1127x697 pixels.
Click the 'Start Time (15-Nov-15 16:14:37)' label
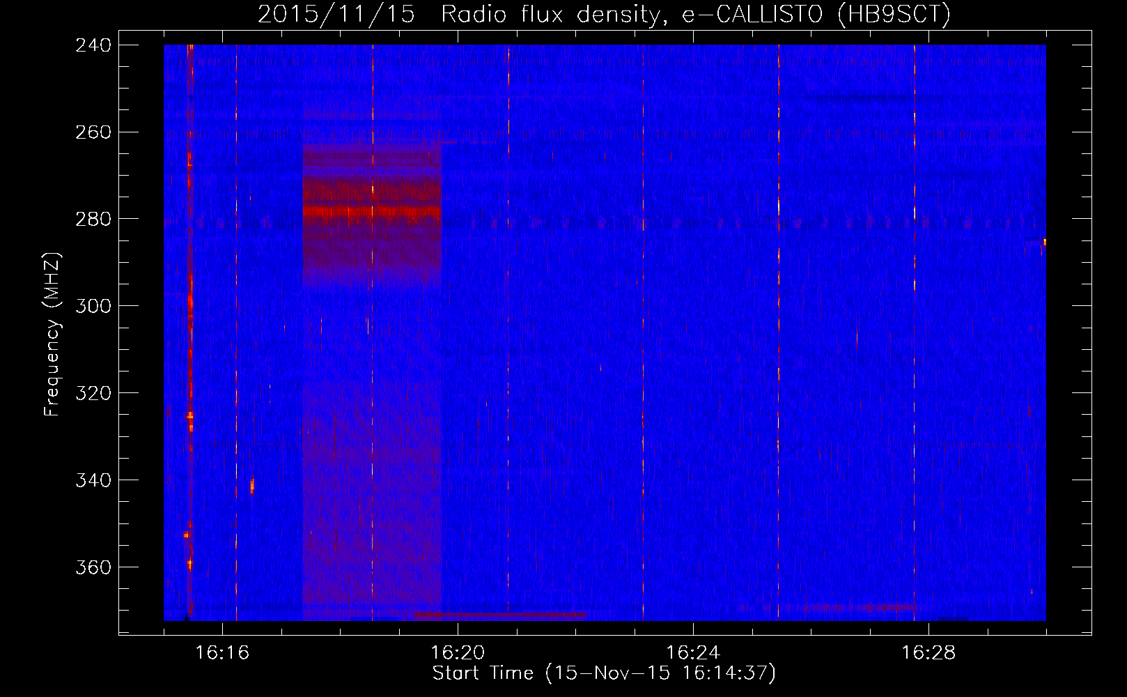pyautogui.click(x=604, y=673)
